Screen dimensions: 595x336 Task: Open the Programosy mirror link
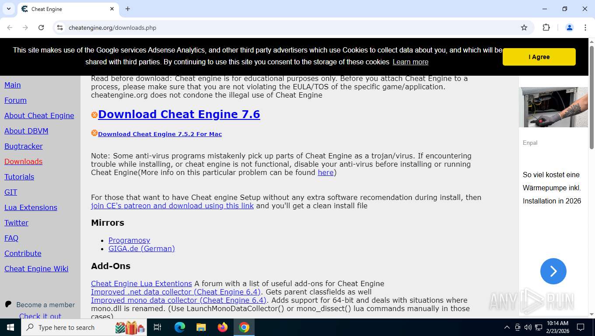(129, 240)
